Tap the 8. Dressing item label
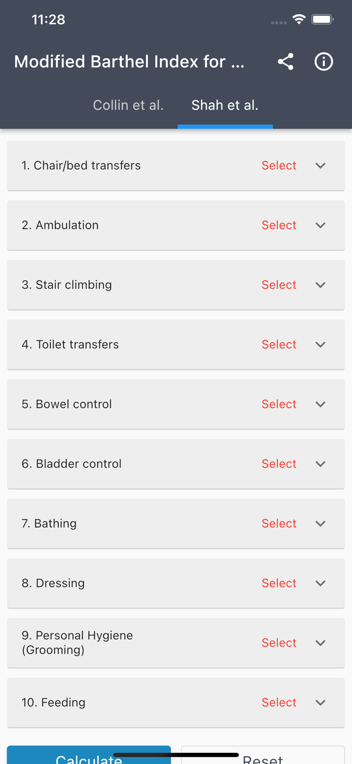The width and height of the screenshot is (352, 764). pyautogui.click(x=53, y=583)
